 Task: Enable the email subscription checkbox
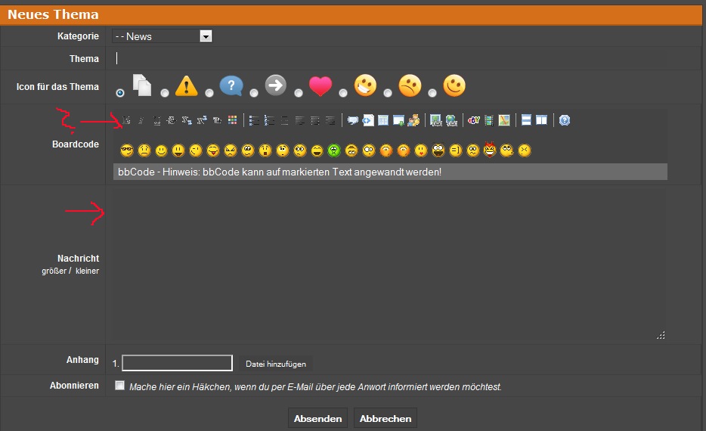119,386
